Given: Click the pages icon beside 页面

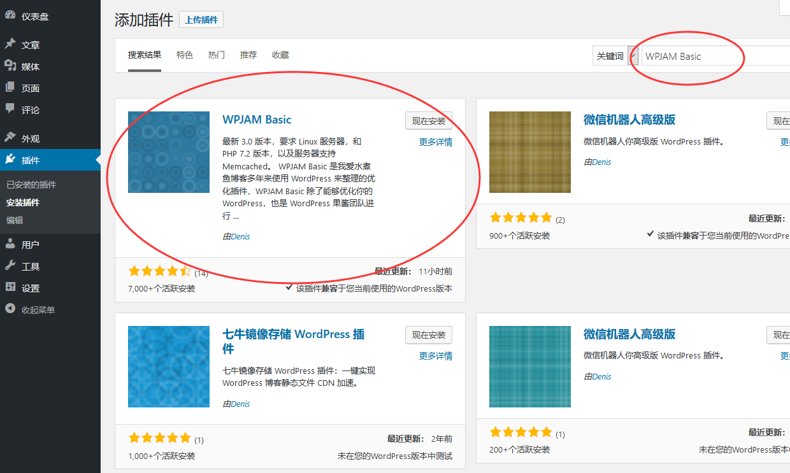Looking at the screenshot, I should click(10, 87).
